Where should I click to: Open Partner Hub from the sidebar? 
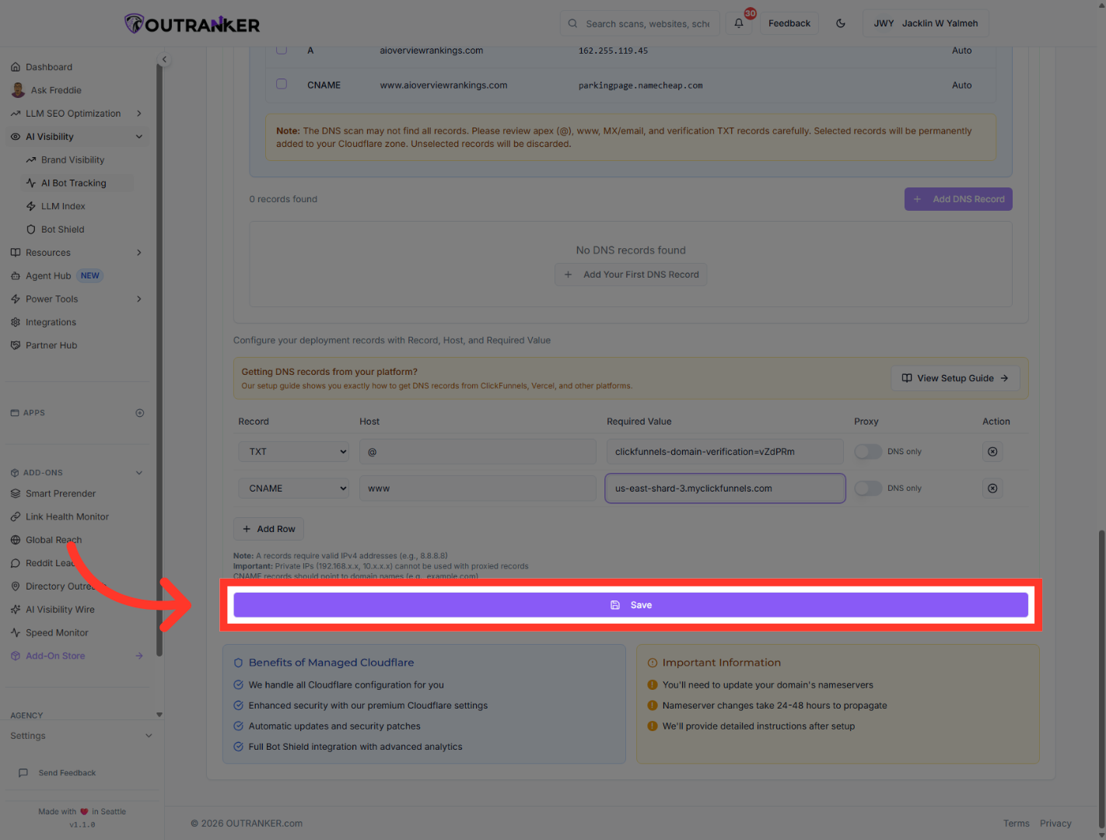point(51,345)
